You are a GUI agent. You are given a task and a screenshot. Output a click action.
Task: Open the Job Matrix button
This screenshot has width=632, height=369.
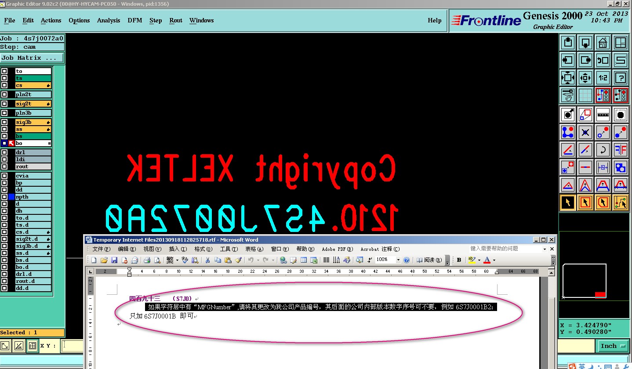[x=32, y=58]
